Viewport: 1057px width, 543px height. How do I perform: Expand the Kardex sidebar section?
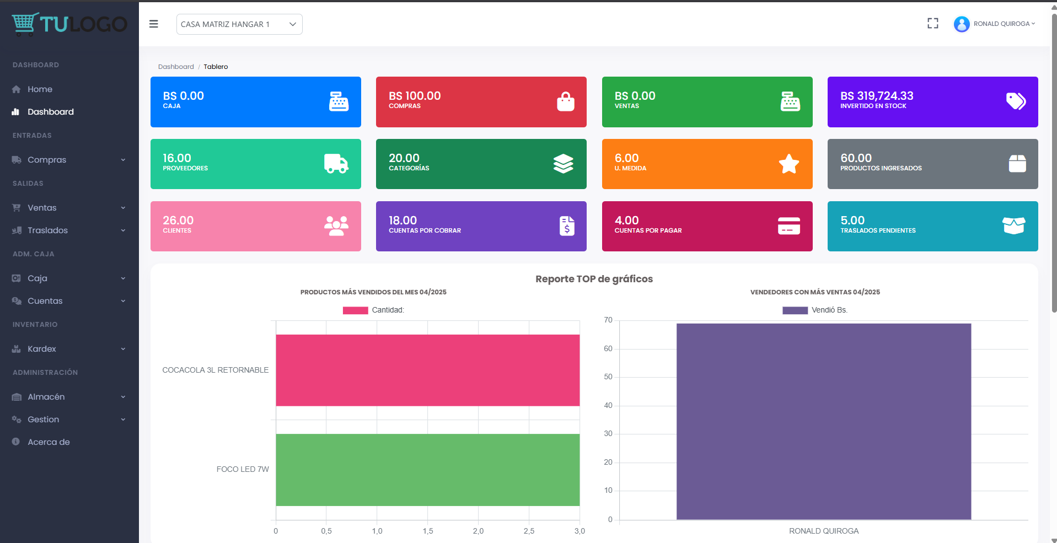pyautogui.click(x=69, y=349)
